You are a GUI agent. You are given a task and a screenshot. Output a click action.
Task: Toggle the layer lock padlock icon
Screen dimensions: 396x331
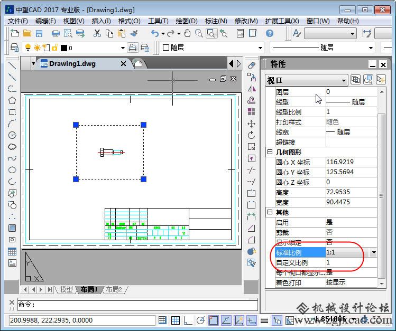click(x=55, y=48)
